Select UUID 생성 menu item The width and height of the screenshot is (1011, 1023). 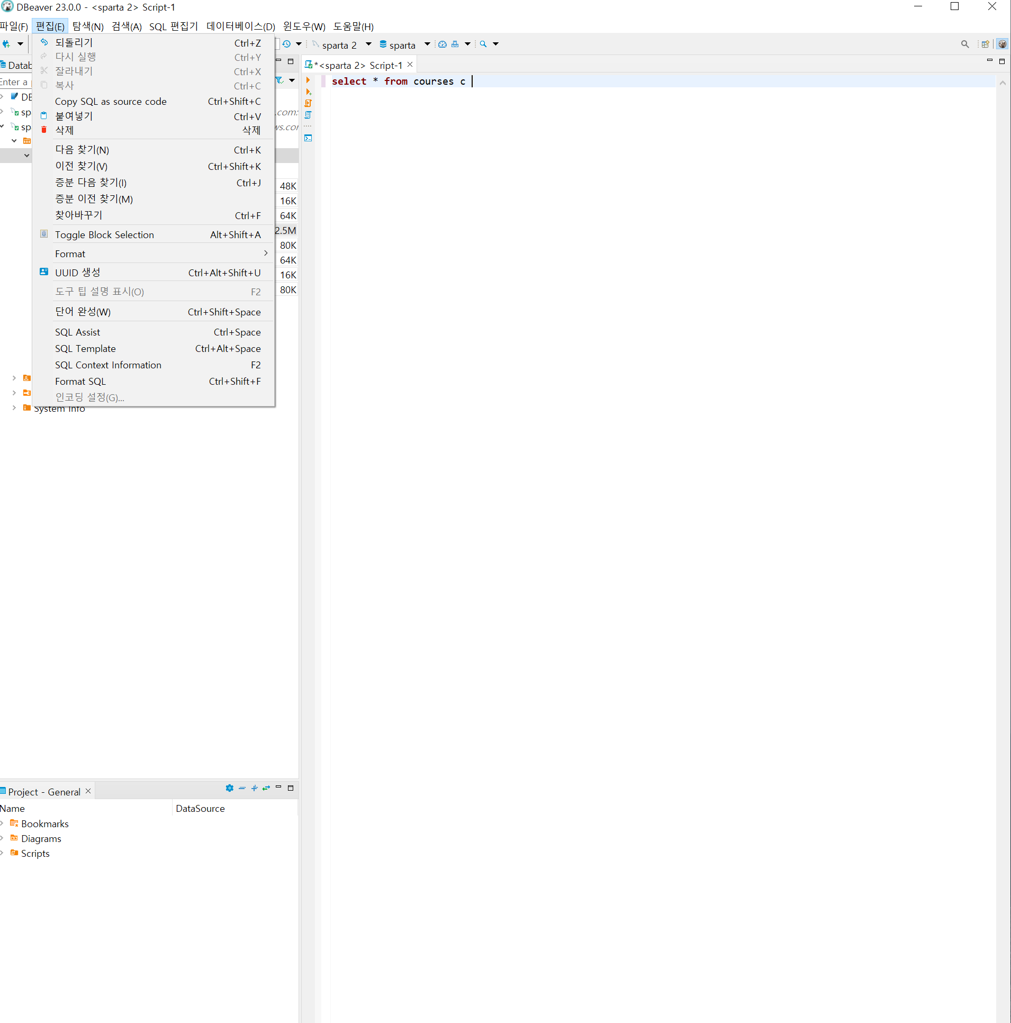154,273
